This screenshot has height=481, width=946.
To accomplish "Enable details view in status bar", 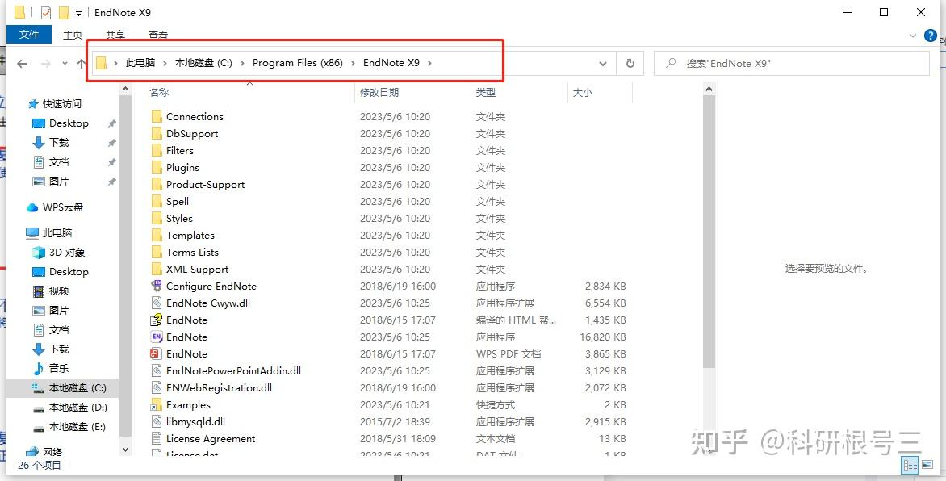I will [910, 466].
